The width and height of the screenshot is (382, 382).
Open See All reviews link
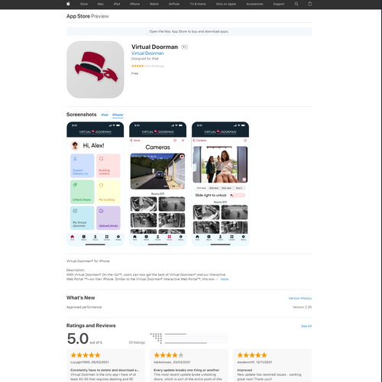tap(306, 326)
